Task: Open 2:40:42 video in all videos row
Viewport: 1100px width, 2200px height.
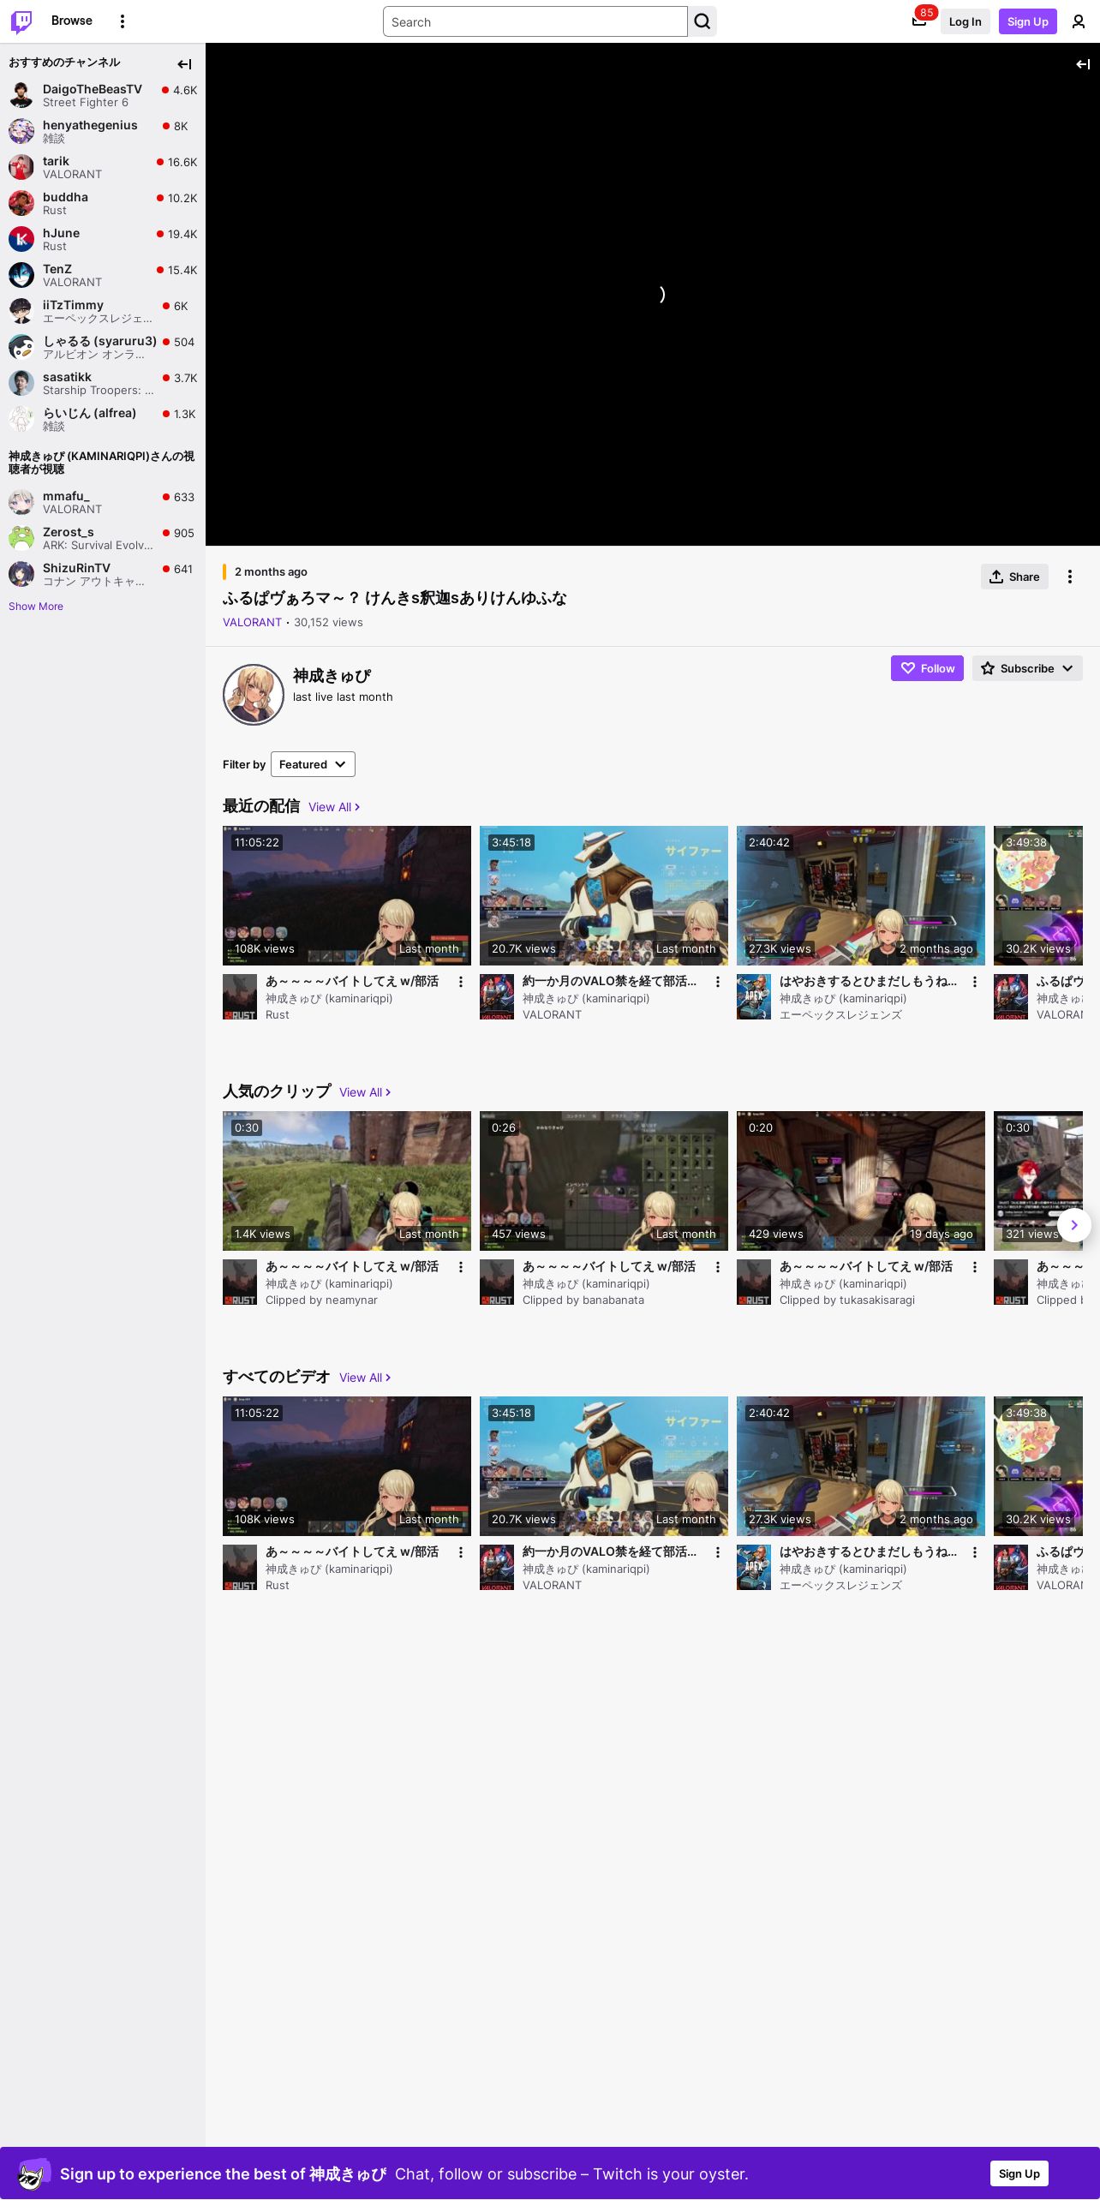Action: (861, 1466)
